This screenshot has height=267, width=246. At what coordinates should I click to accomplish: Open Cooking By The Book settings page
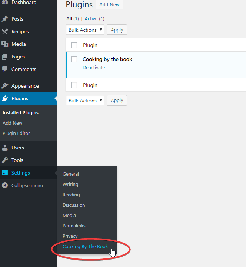85,247
